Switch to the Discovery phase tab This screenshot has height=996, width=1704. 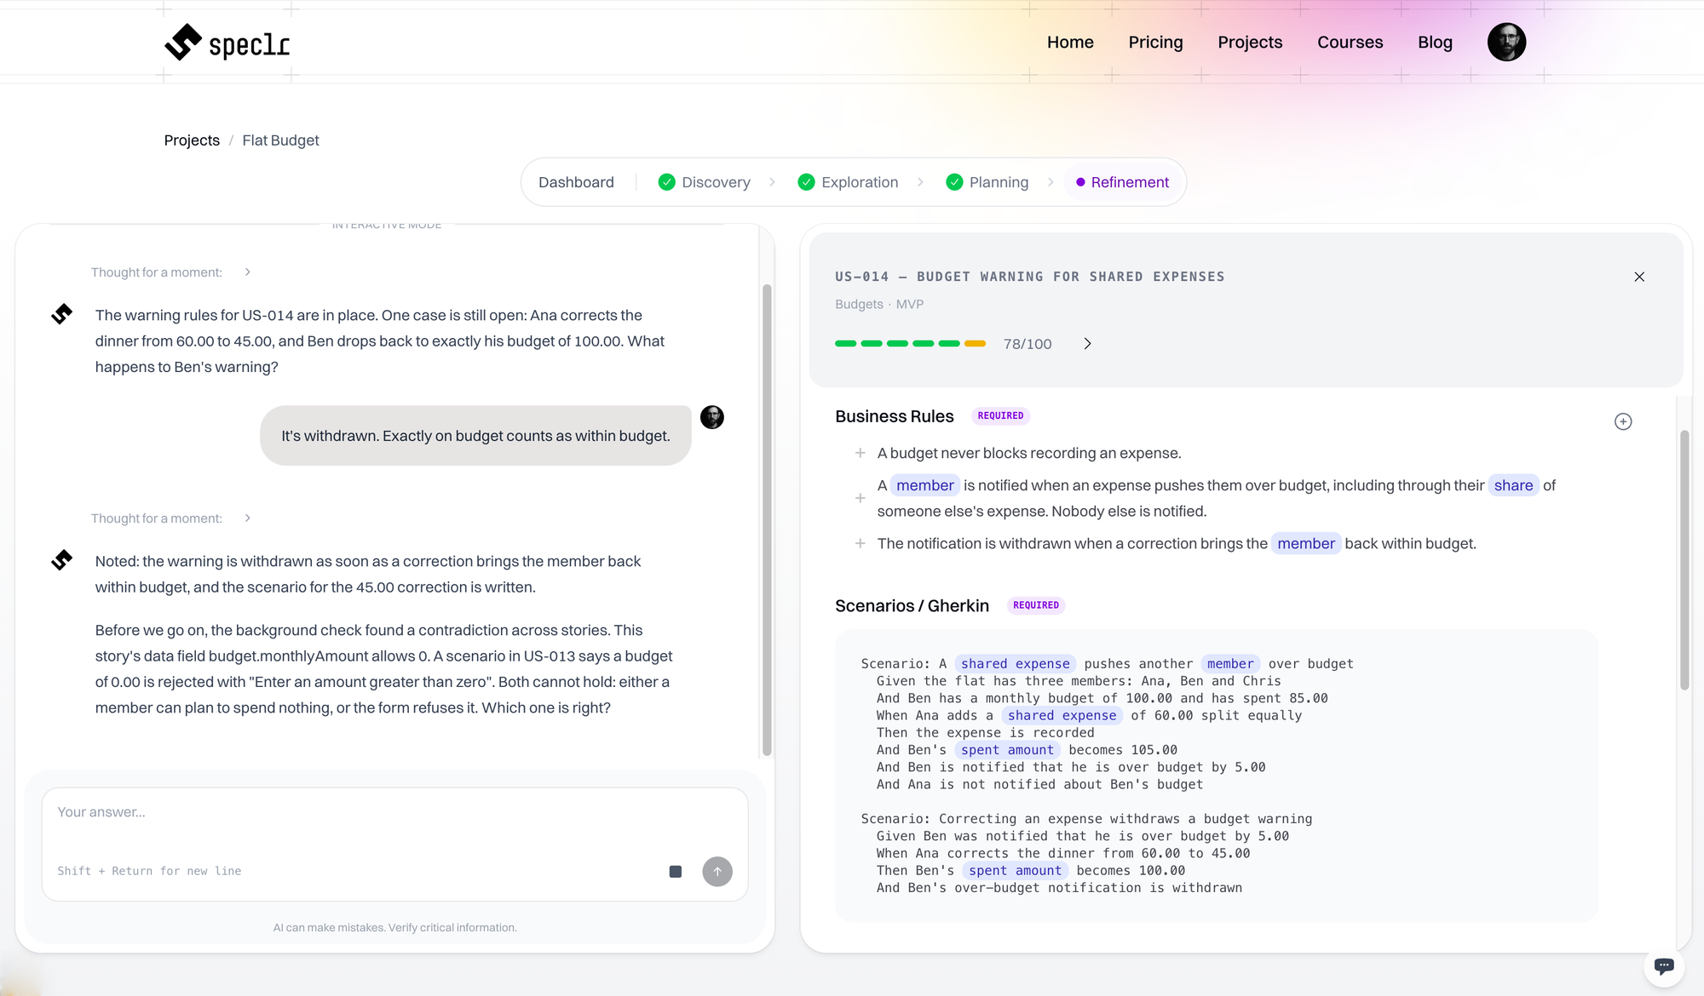(705, 182)
